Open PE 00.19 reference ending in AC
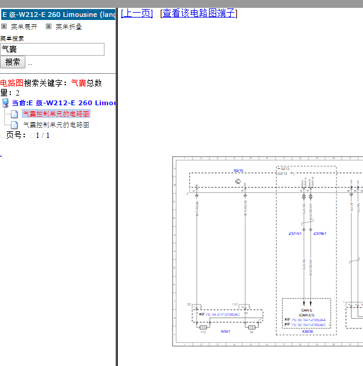Screen dimensions: 363x366 (309, 325)
